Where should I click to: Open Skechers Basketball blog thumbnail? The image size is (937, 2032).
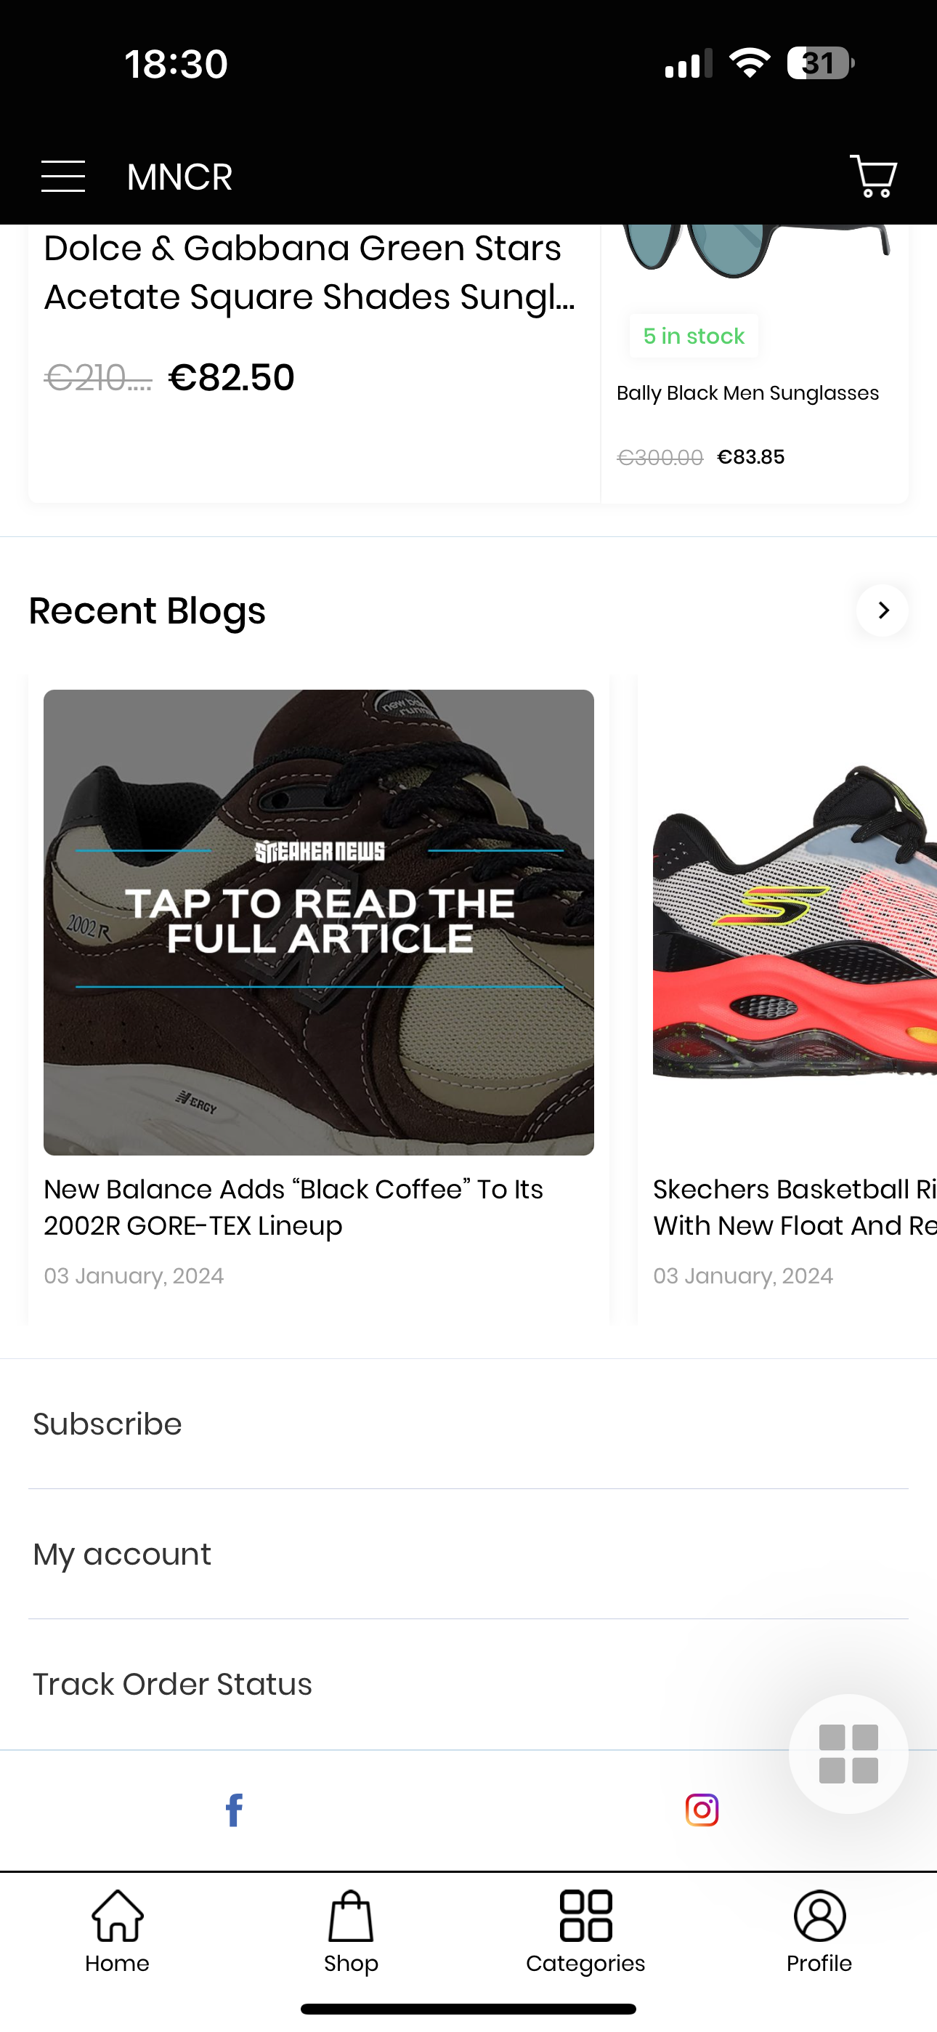click(795, 922)
